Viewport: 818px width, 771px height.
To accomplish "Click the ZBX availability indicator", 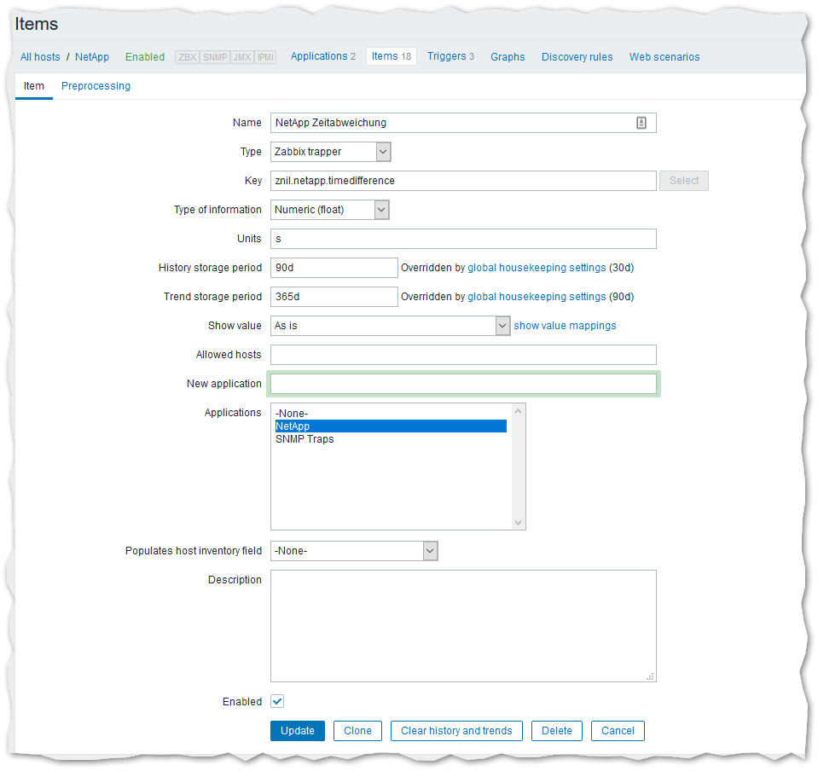I will (x=187, y=57).
